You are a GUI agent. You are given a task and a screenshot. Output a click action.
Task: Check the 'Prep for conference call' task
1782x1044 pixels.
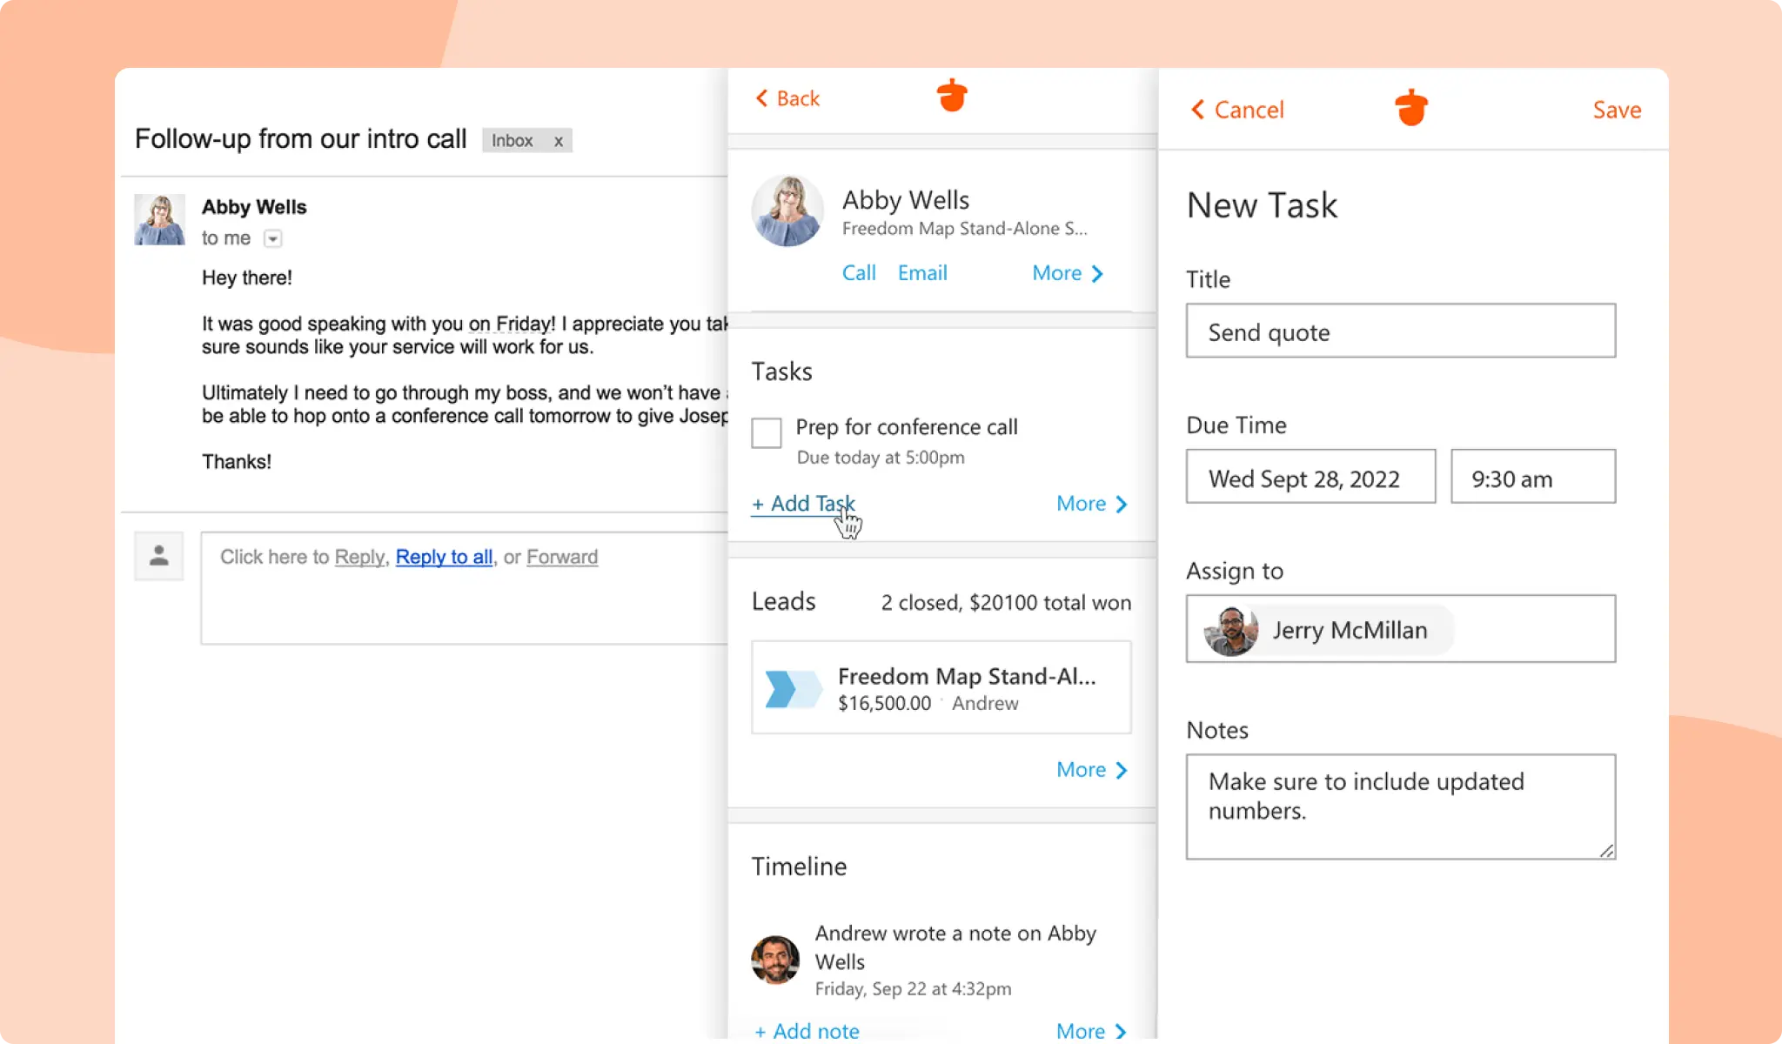click(766, 432)
